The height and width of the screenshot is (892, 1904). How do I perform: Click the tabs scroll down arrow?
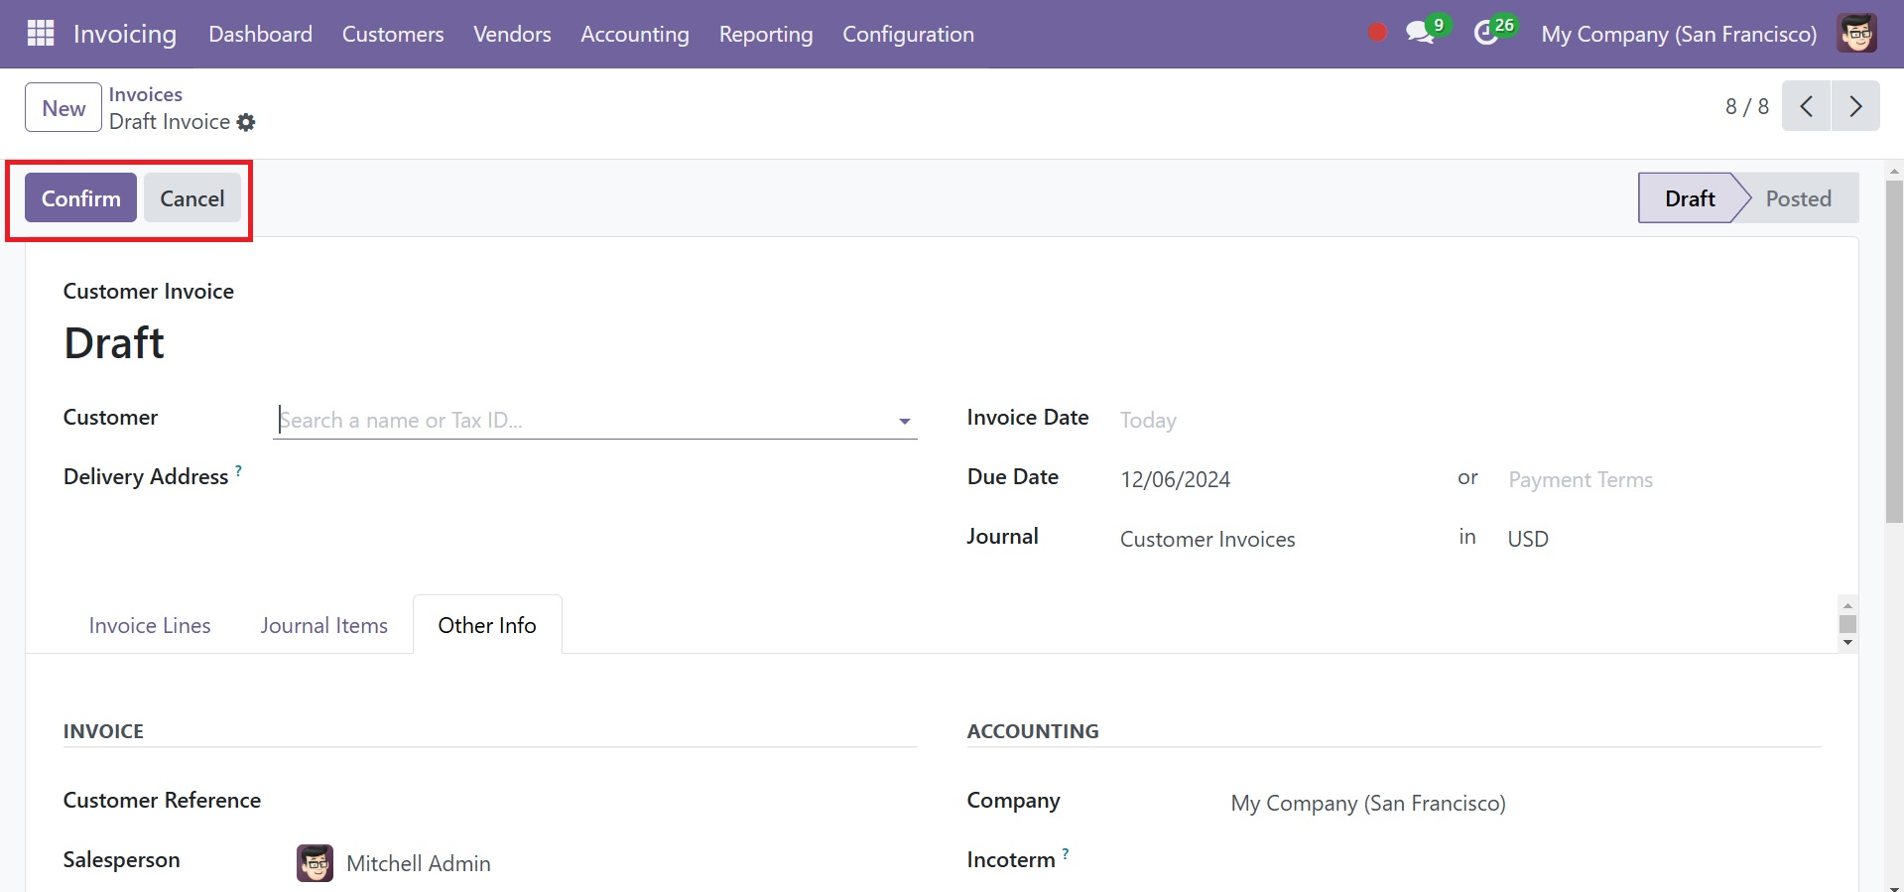pos(1847,643)
